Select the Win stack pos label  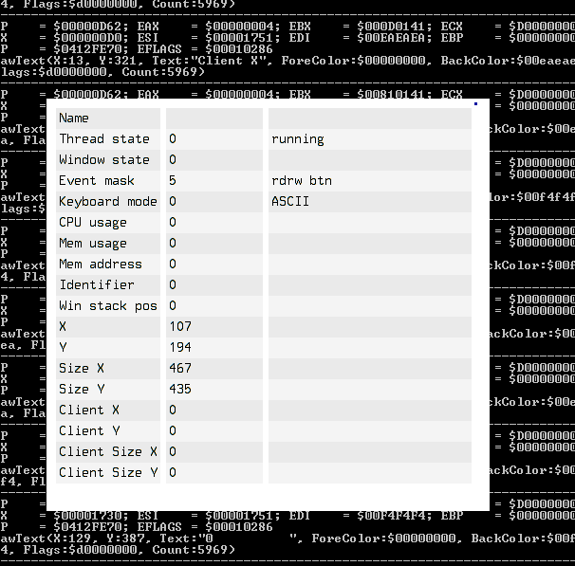pyautogui.click(x=107, y=306)
